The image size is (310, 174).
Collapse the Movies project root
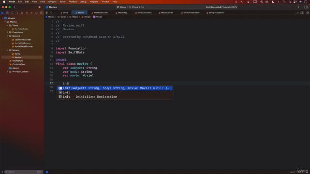tap(3, 18)
